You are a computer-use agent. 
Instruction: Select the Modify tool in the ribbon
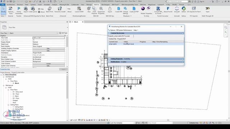pyautogui.click(x=3, y=10)
